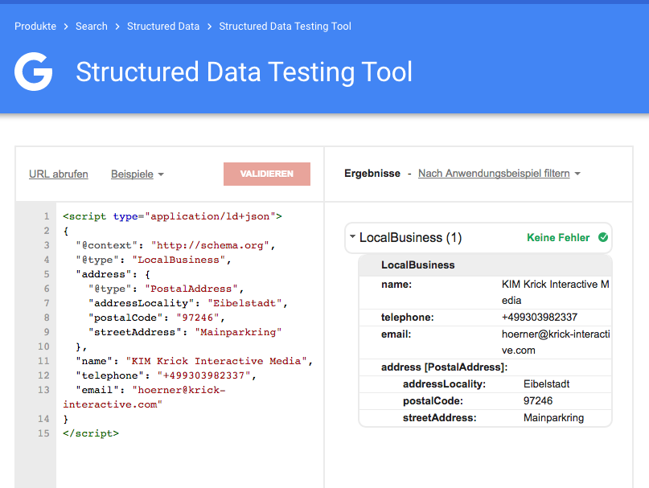This screenshot has height=488, width=649.
Task: Click line number 5 in the gutter
Action: coord(47,274)
